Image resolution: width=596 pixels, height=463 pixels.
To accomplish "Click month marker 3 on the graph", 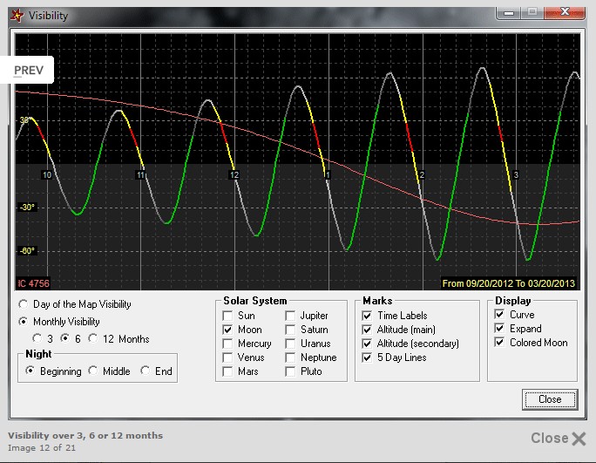I will [x=516, y=175].
